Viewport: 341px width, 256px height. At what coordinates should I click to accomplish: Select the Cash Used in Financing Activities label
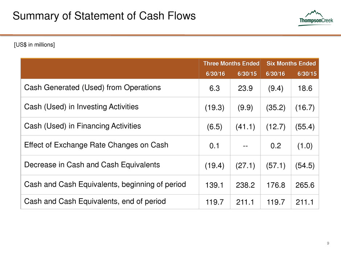82,126
